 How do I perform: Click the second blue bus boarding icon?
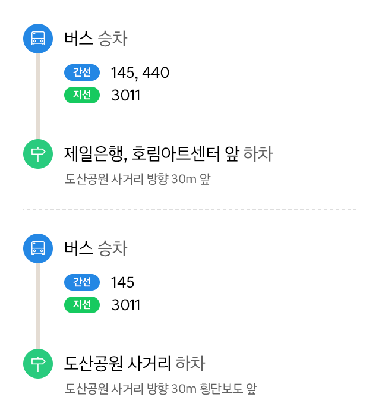tap(38, 248)
